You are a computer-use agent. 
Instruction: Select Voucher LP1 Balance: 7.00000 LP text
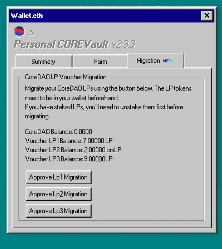click(69, 141)
